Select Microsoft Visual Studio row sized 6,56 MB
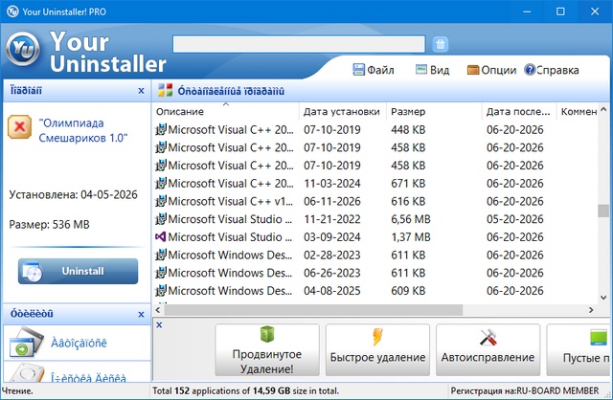The width and height of the screenshot is (613, 400). click(x=375, y=219)
